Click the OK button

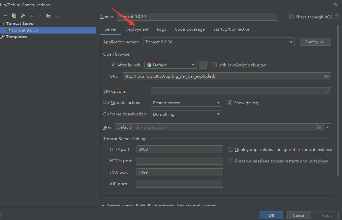[271, 215]
